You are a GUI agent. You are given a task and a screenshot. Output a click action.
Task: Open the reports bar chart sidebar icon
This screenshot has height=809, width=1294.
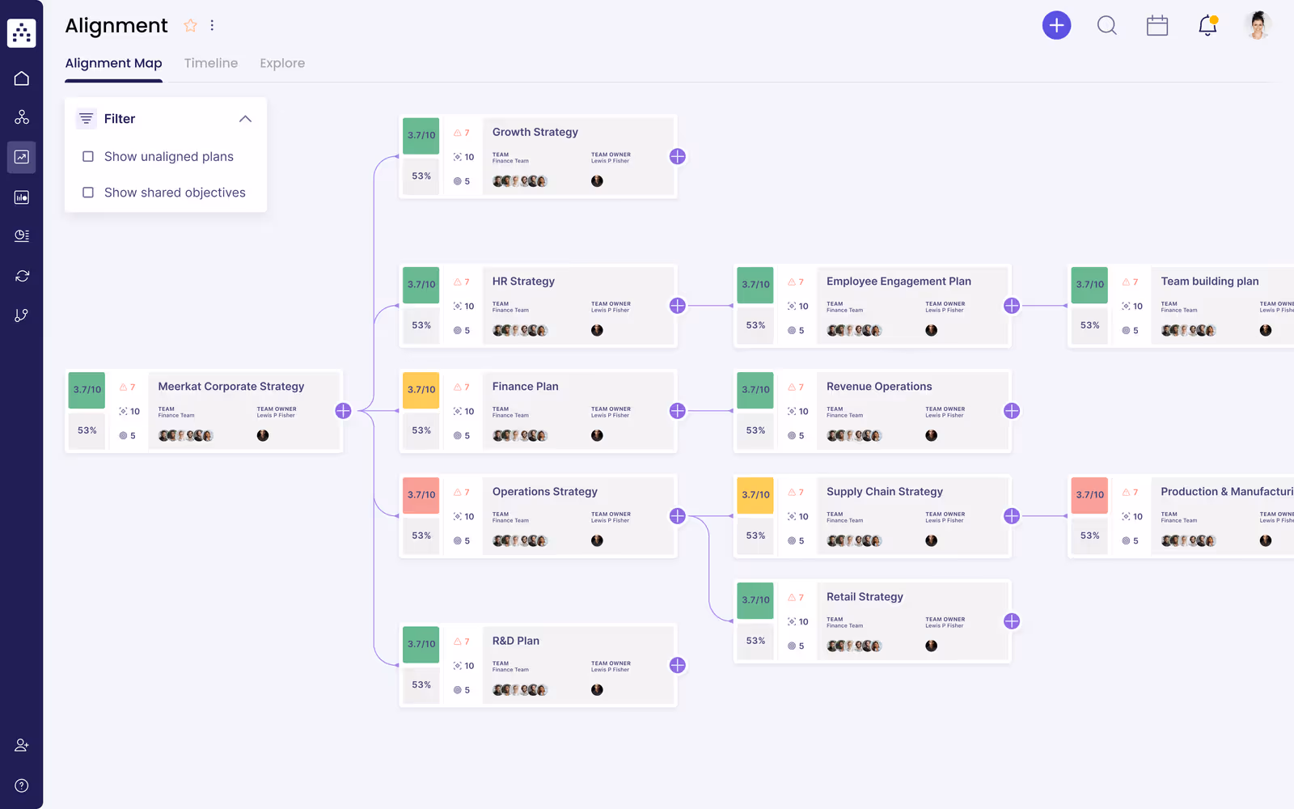coord(22,197)
